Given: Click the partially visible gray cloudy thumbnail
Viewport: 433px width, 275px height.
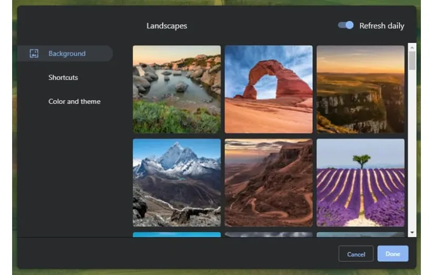Looking at the screenshot, I should (x=269, y=234).
